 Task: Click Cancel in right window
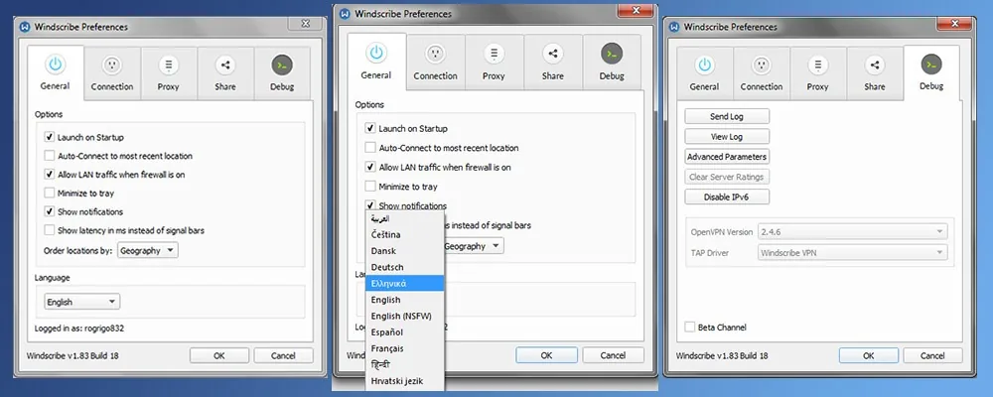point(932,356)
